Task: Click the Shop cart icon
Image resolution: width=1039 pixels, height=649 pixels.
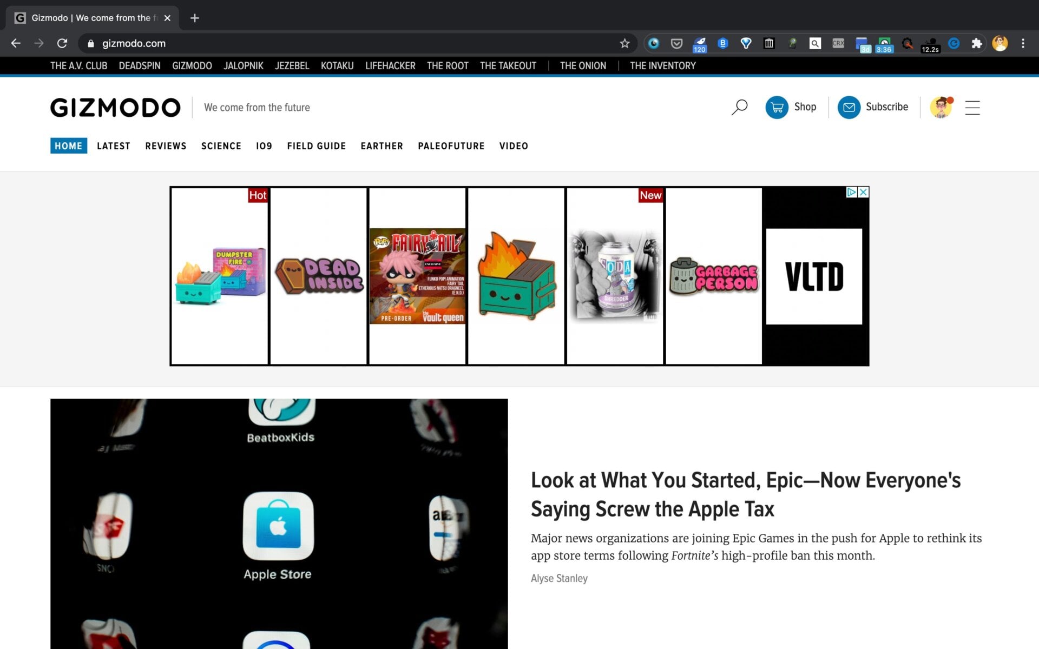Action: click(777, 107)
